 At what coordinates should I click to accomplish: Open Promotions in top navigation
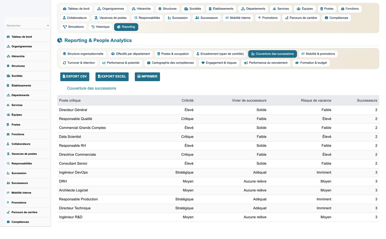268,18
